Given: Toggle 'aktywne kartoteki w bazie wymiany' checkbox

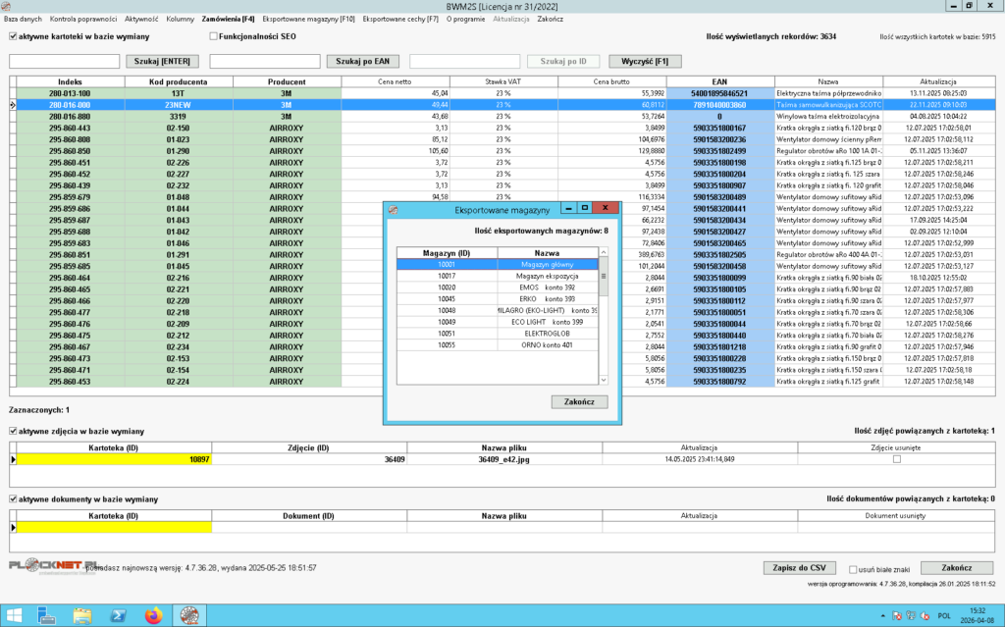Looking at the screenshot, I should (x=13, y=36).
